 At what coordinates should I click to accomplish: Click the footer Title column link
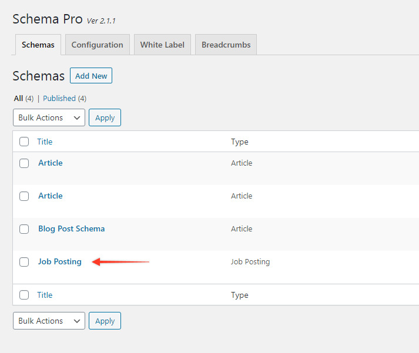pos(45,295)
